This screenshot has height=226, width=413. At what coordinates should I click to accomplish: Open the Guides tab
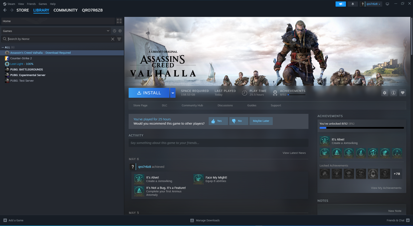pyautogui.click(x=252, y=105)
